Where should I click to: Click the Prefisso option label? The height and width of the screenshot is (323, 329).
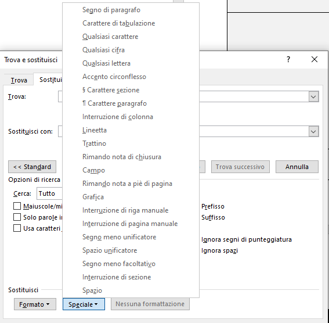(x=213, y=206)
